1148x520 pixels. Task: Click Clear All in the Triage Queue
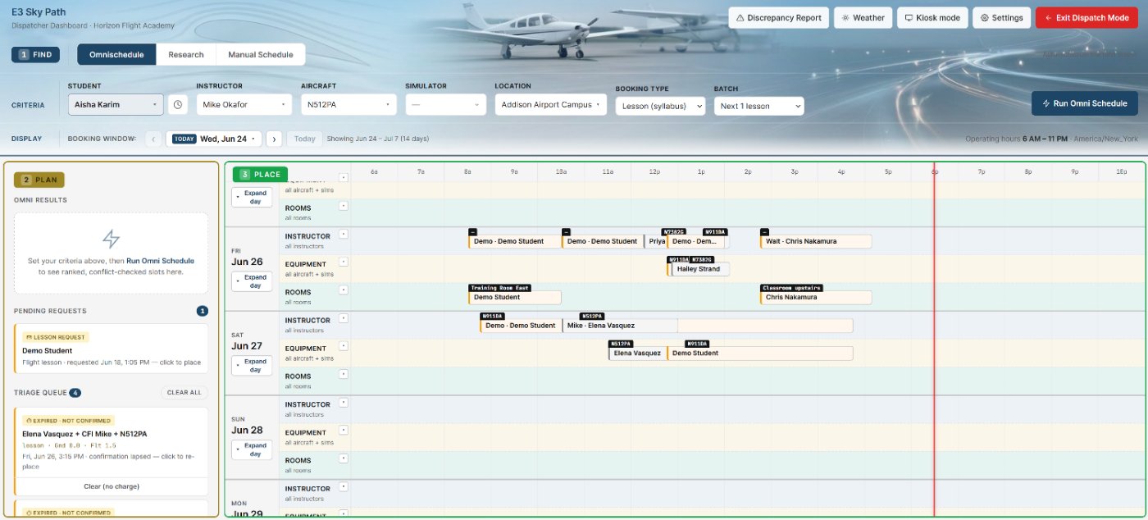coord(184,393)
